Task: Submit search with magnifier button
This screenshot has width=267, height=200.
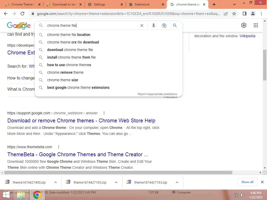Action: (x=175, y=26)
